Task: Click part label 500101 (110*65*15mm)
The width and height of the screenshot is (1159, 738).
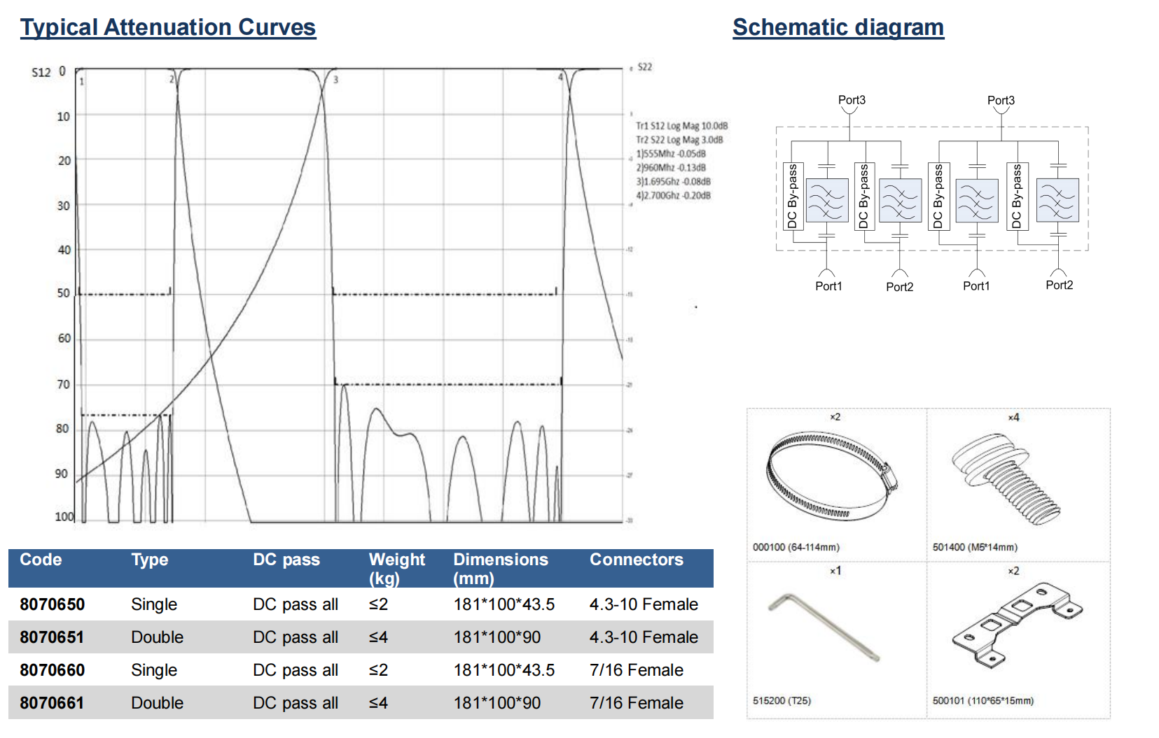Action: tap(983, 700)
